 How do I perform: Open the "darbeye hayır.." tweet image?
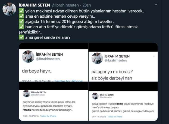coord(54,62)
